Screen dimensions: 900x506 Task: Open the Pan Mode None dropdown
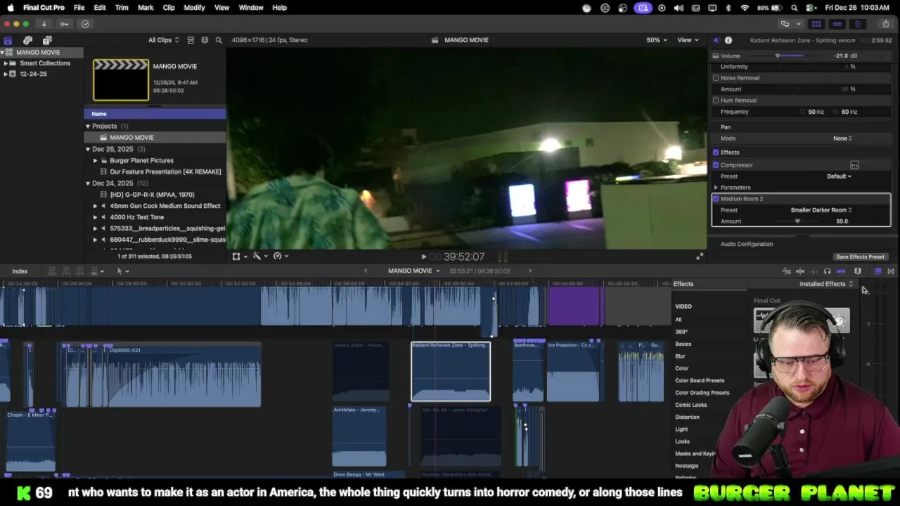click(842, 138)
